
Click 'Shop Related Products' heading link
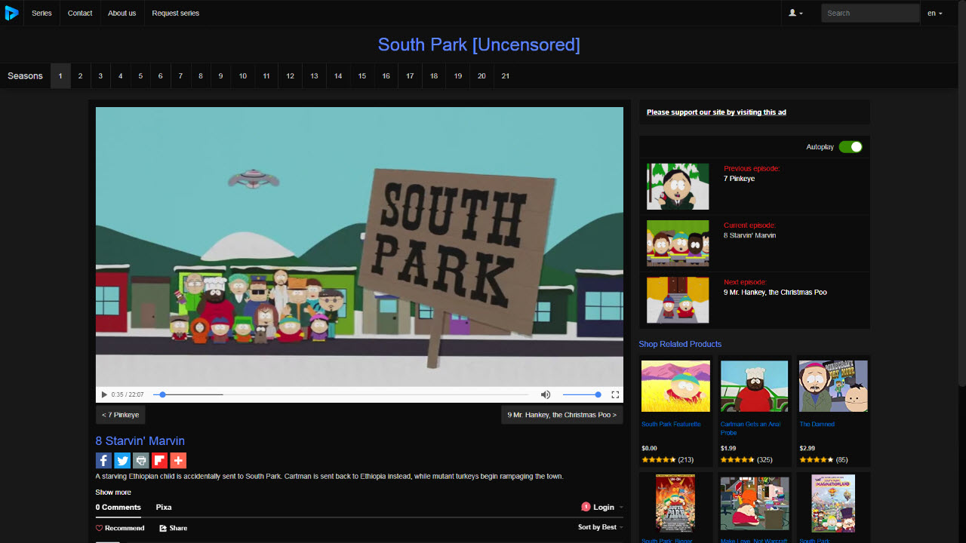680,344
